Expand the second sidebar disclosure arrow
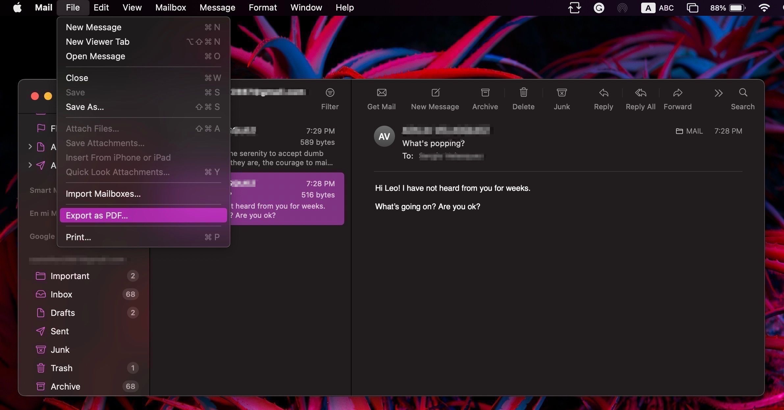Screen dimensions: 784x410 point(30,166)
